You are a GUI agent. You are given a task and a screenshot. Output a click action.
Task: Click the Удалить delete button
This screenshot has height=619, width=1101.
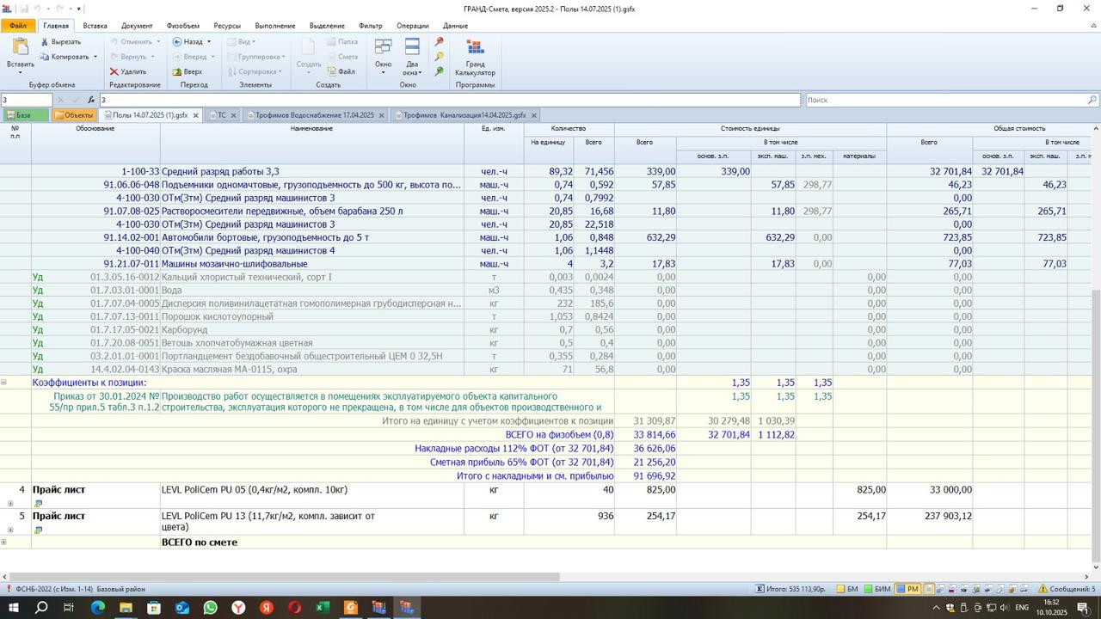127,71
